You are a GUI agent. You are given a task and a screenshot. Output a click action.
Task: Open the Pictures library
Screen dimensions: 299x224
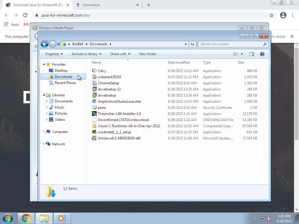click(x=58, y=113)
